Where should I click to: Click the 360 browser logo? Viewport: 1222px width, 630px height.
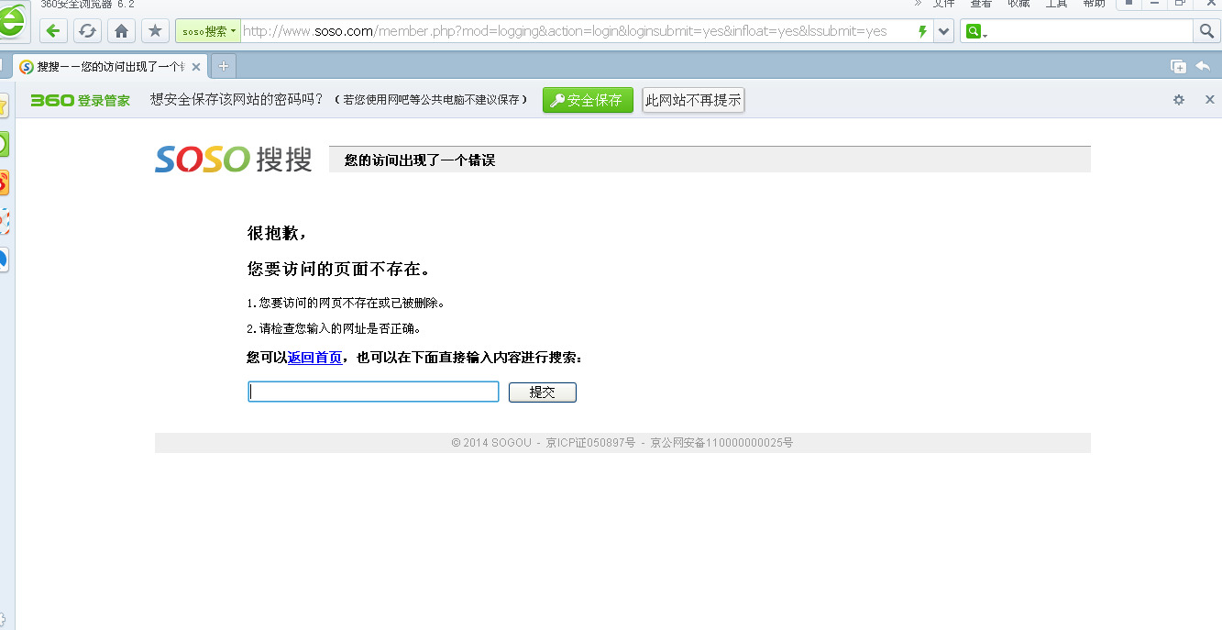click(x=11, y=22)
